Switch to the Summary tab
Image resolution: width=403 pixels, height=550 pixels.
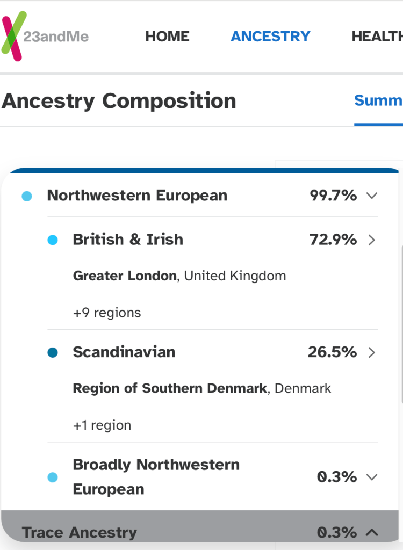click(378, 100)
